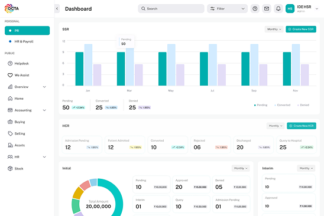Image resolution: width=324 pixels, height=216 pixels.
Task: Click the Interim Approved card
Action: point(289,202)
